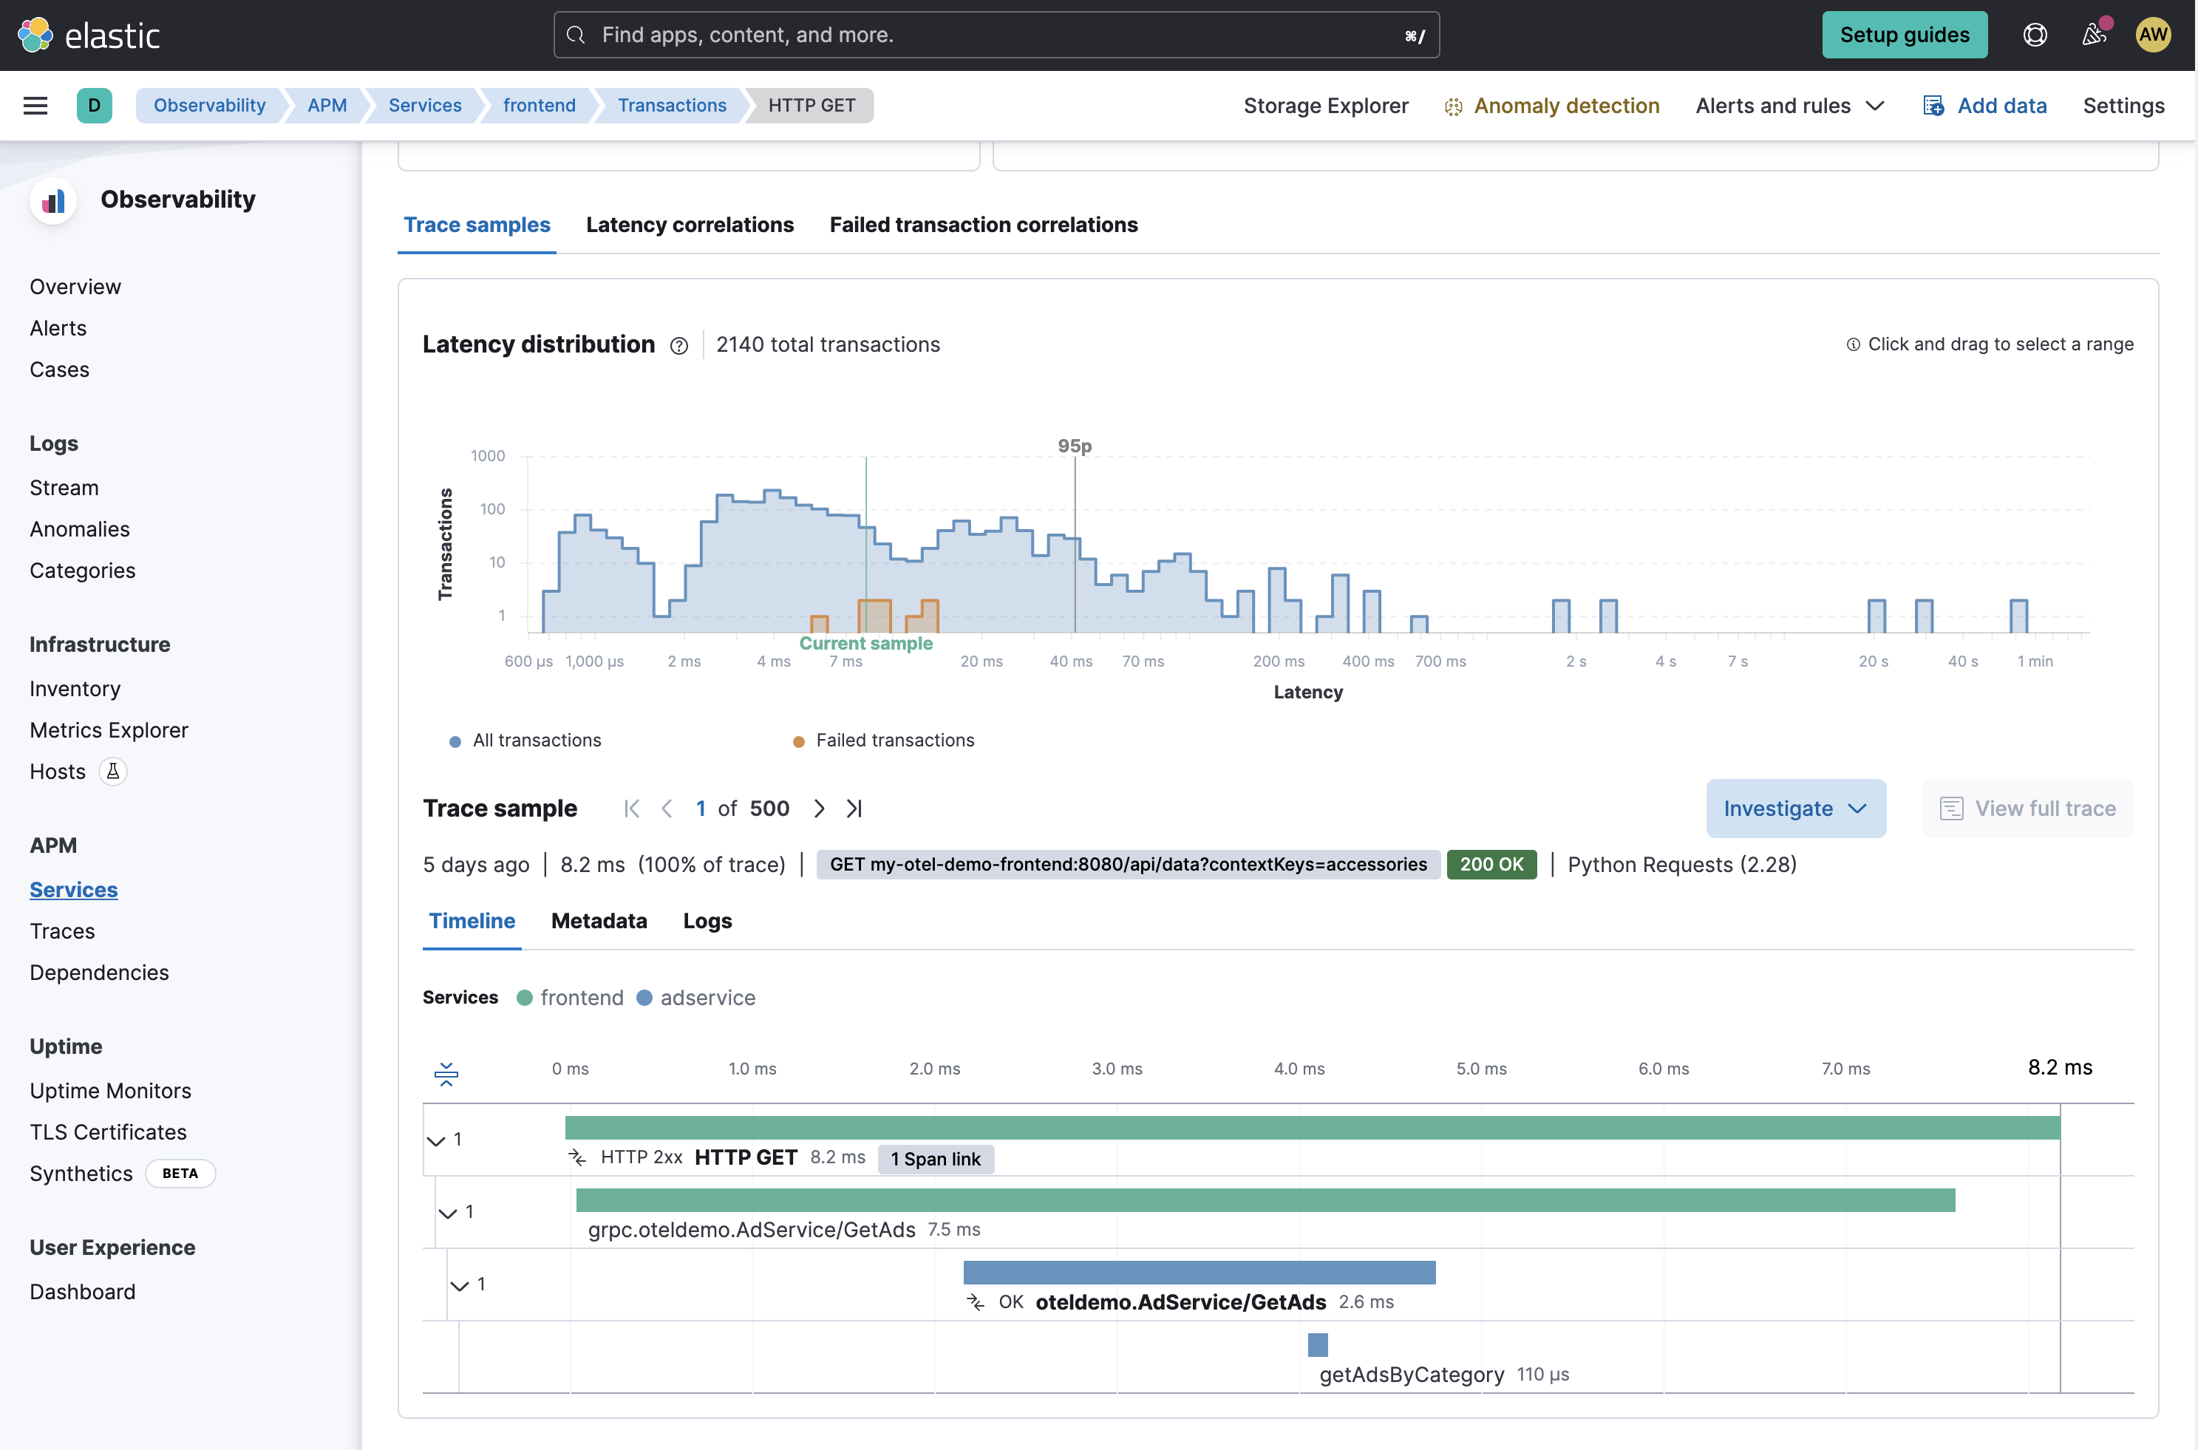The height and width of the screenshot is (1450, 2198).
Task: Collapse the HTTP GET span row
Action: [437, 1140]
